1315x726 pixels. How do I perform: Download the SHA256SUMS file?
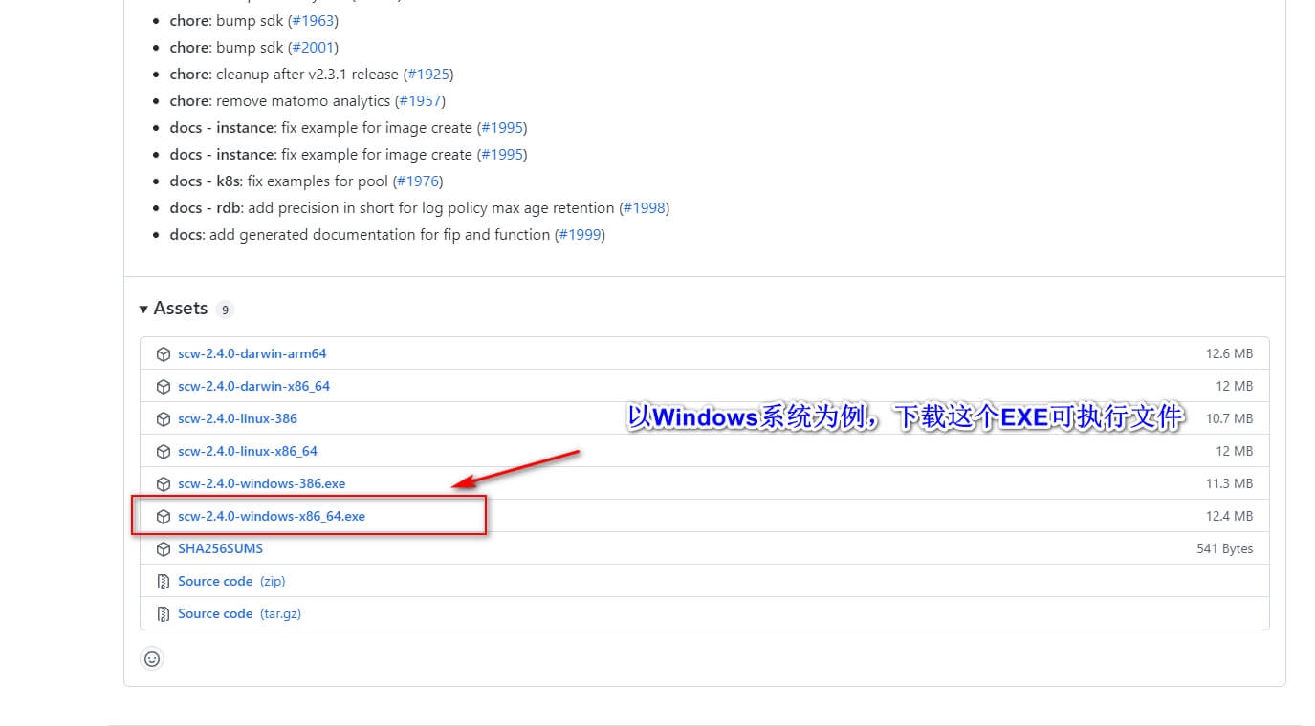[221, 548]
